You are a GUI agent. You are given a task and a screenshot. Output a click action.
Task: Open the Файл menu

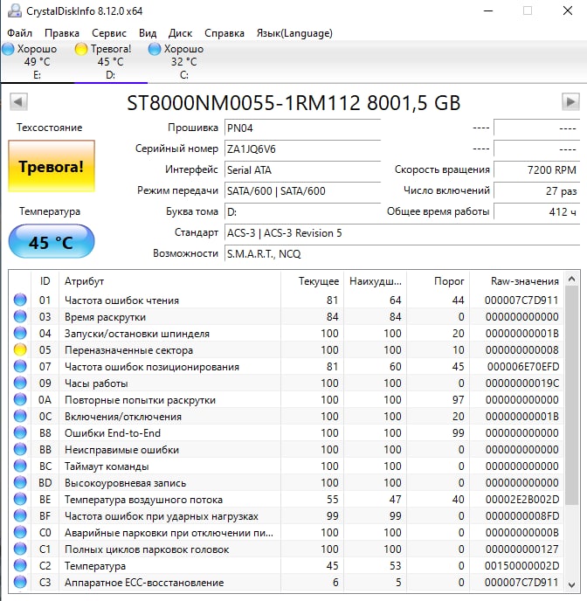[x=19, y=33]
